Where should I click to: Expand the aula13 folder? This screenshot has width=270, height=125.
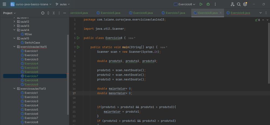click(x=15, y=26)
